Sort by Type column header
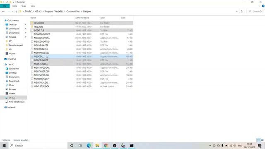Image resolution: width=265 pixels, height=149 pixels. click(x=109, y=18)
